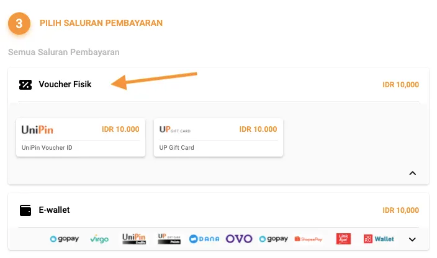The image size is (437, 258).
Task: Pick the UP Gift Card Points logo
Action: [169, 239]
